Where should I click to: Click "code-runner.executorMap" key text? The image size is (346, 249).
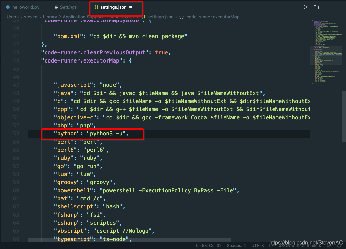pyautogui.click(x=82, y=61)
